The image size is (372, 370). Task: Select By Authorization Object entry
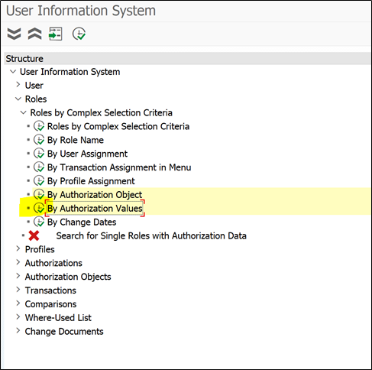click(x=95, y=195)
